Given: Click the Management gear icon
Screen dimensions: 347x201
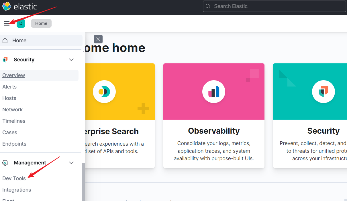Looking at the screenshot, I should (5, 163).
